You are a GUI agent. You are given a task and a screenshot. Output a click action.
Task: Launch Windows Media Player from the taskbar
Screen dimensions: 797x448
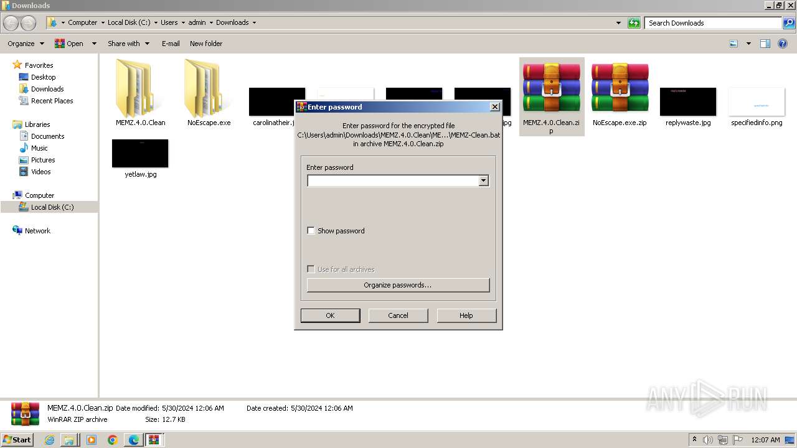(92, 440)
